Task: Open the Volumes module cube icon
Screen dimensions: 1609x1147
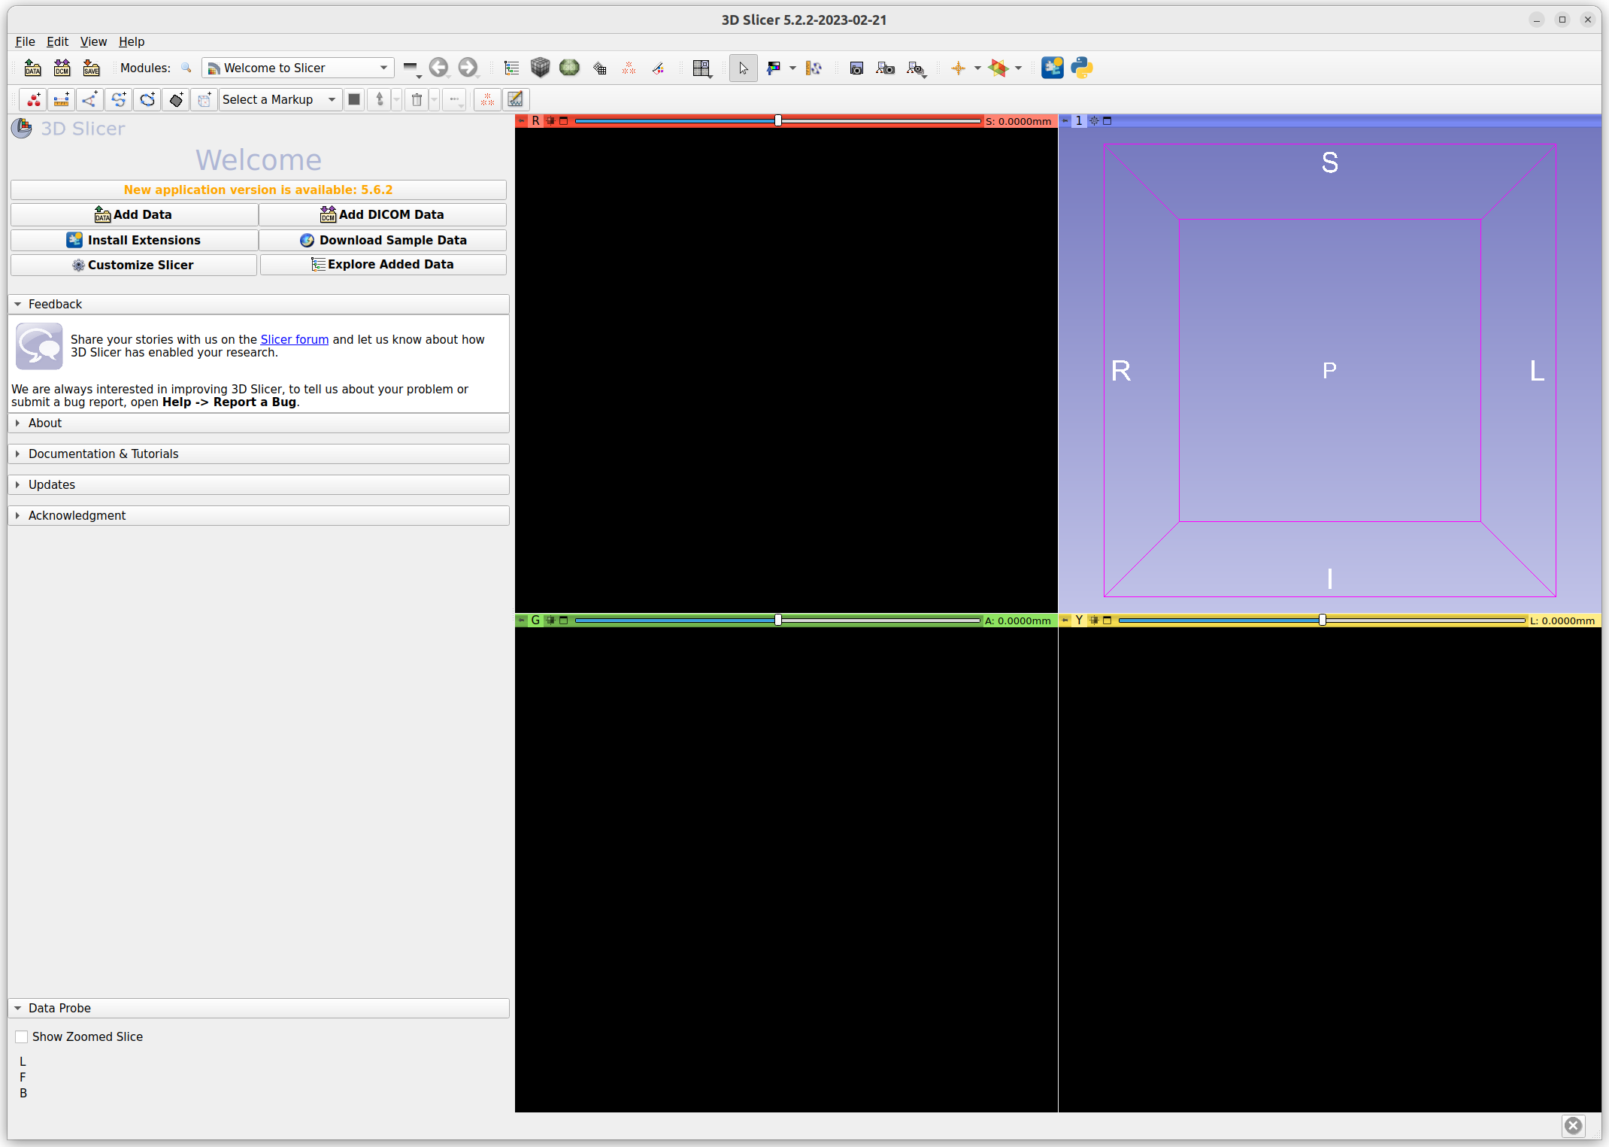Action: (x=540, y=68)
